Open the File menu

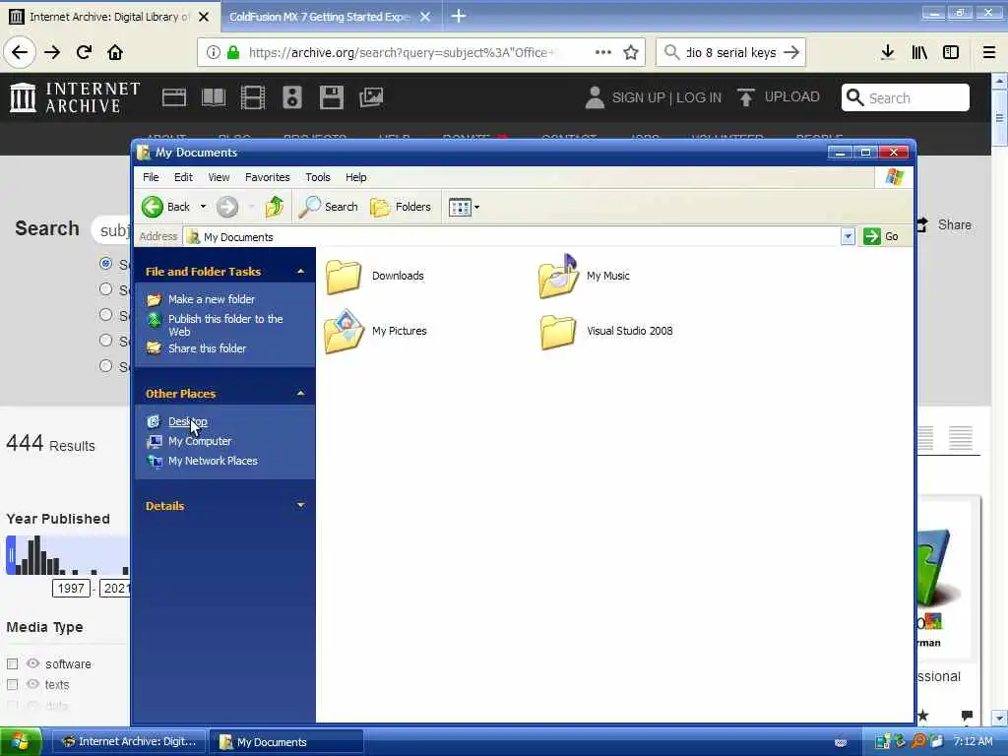(151, 177)
